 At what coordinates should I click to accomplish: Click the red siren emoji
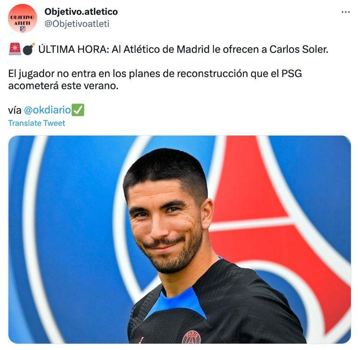click(15, 49)
